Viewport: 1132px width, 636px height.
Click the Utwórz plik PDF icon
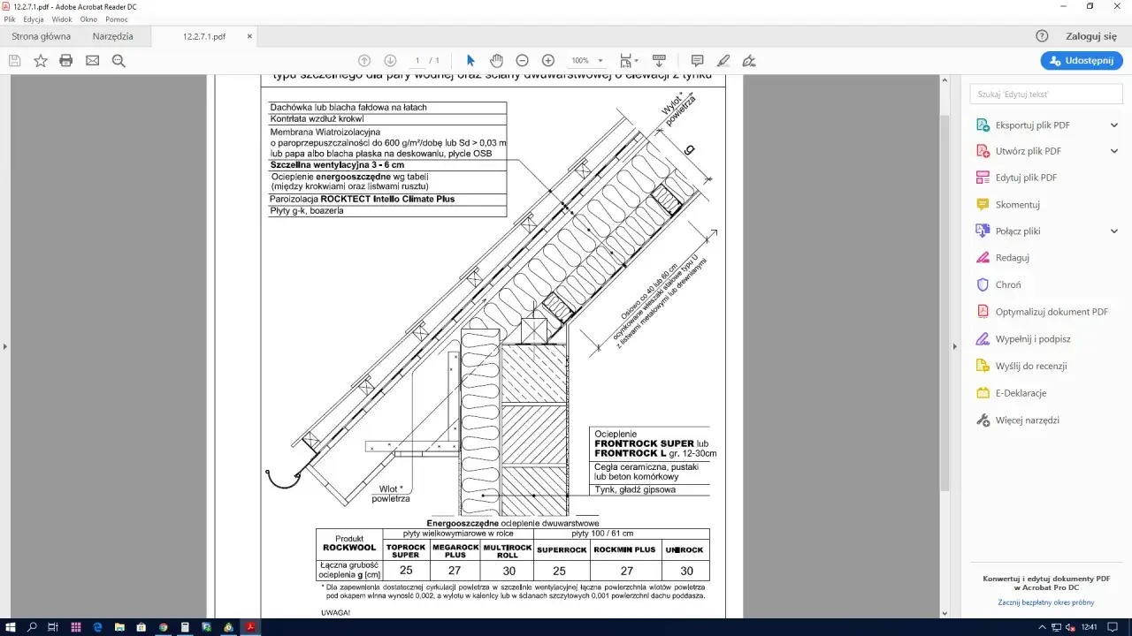click(983, 151)
